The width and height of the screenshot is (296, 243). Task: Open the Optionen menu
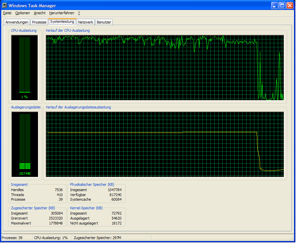click(x=22, y=13)
